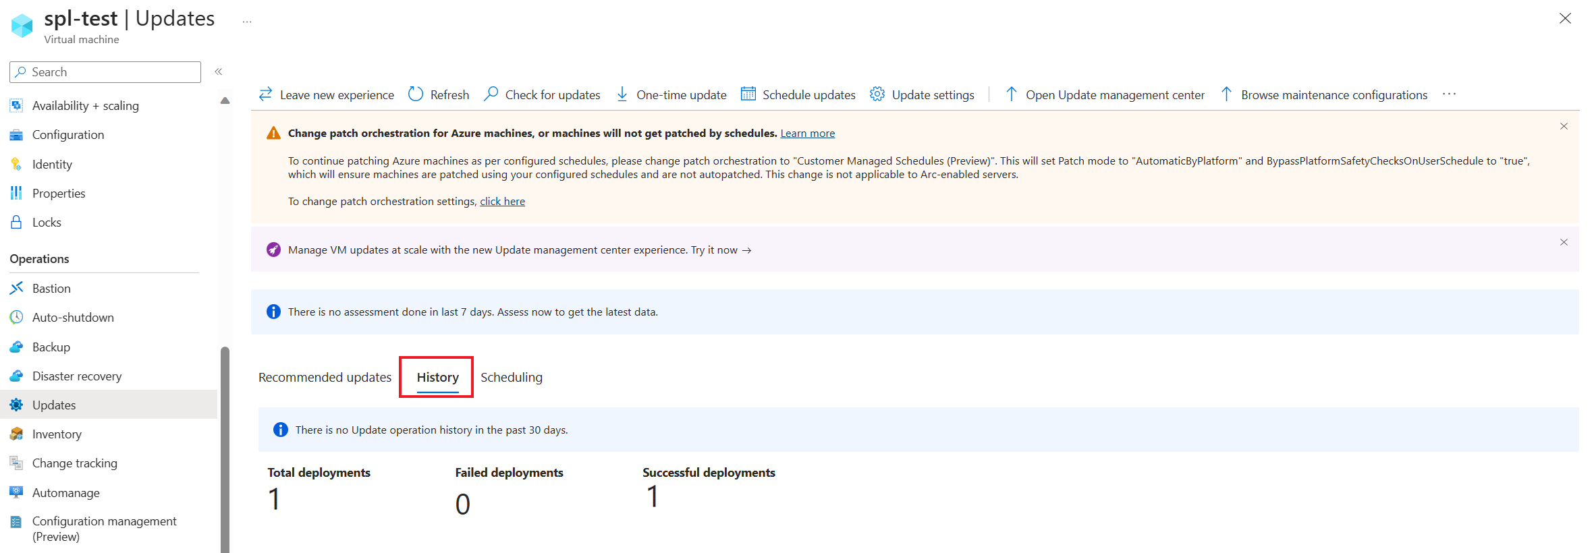The height and width of the screenshot is (553, 1592).
Task: Open the more options ellipsis beside page title
Action: pyautogui.click(x=247, y=22)
